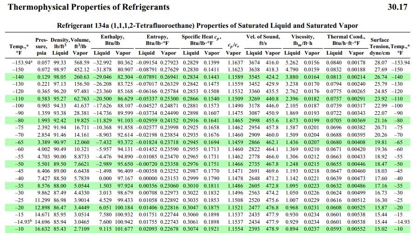Click the pressure value 11.299 in –25 row

point(42,201)
